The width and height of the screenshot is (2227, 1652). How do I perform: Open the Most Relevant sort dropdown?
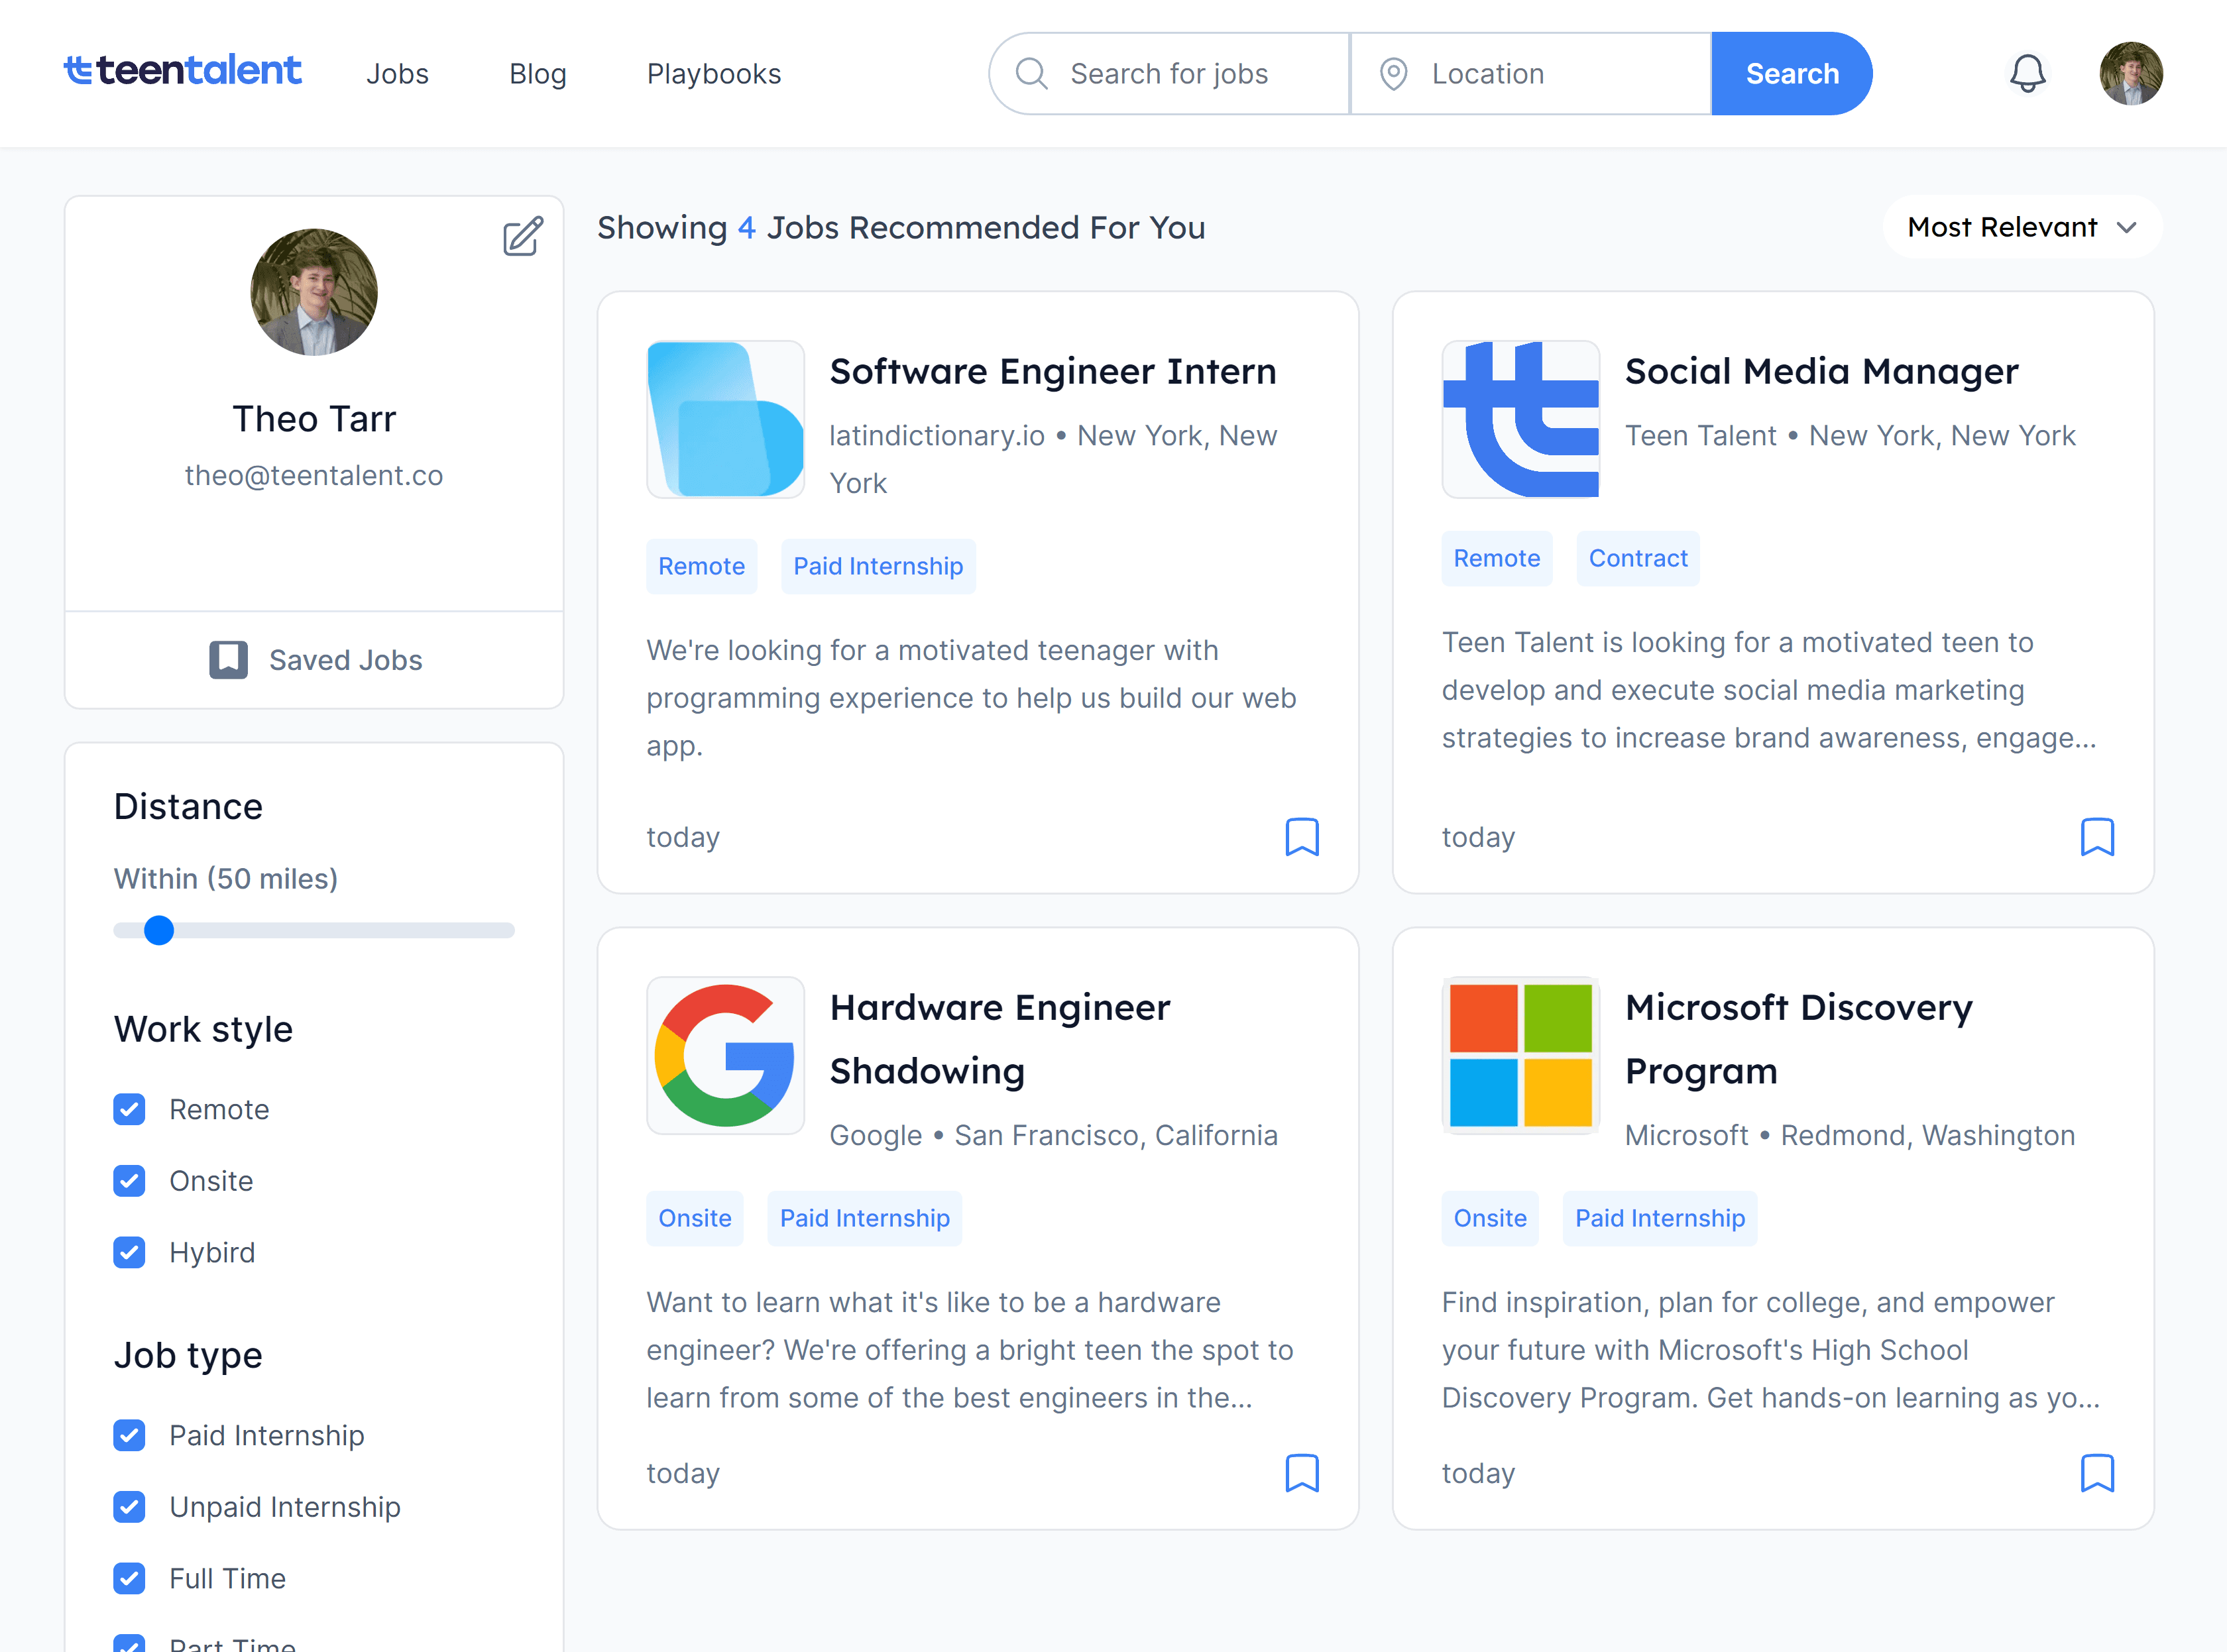pyautogui.click(x=2021, y=227)
